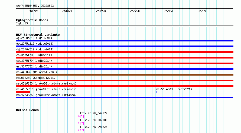Click the ruler's left arrowhead
Viewport: 241px width, 133px height.
[x=17, y=9]
